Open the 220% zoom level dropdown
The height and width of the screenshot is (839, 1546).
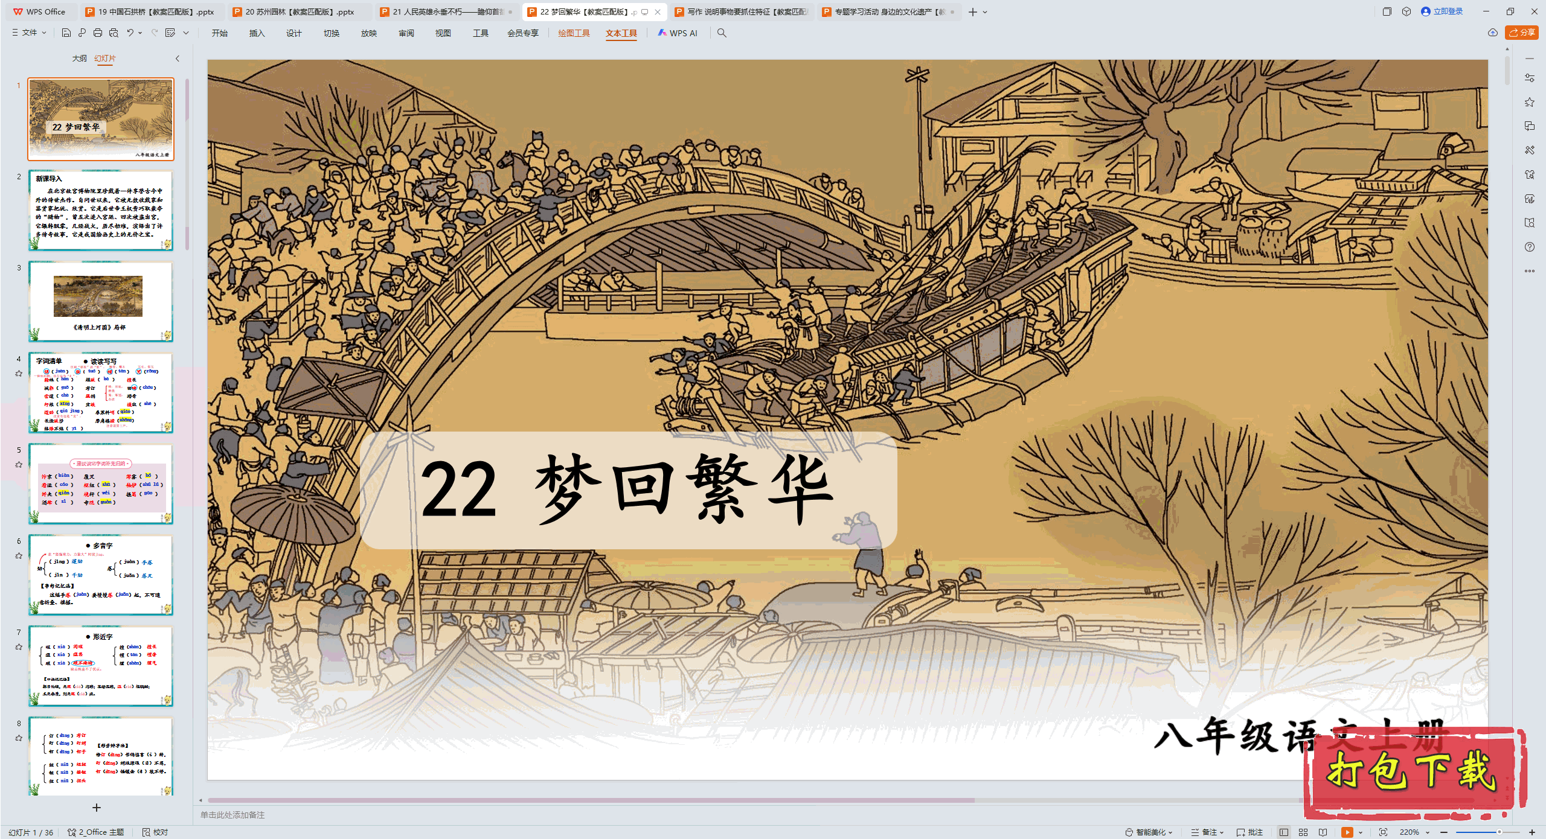pos(1415,832)
